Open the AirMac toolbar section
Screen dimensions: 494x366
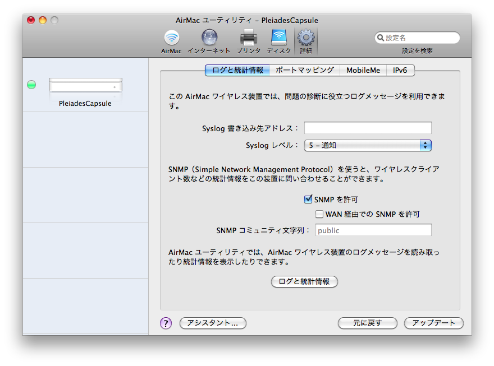(x=171, y=41)
